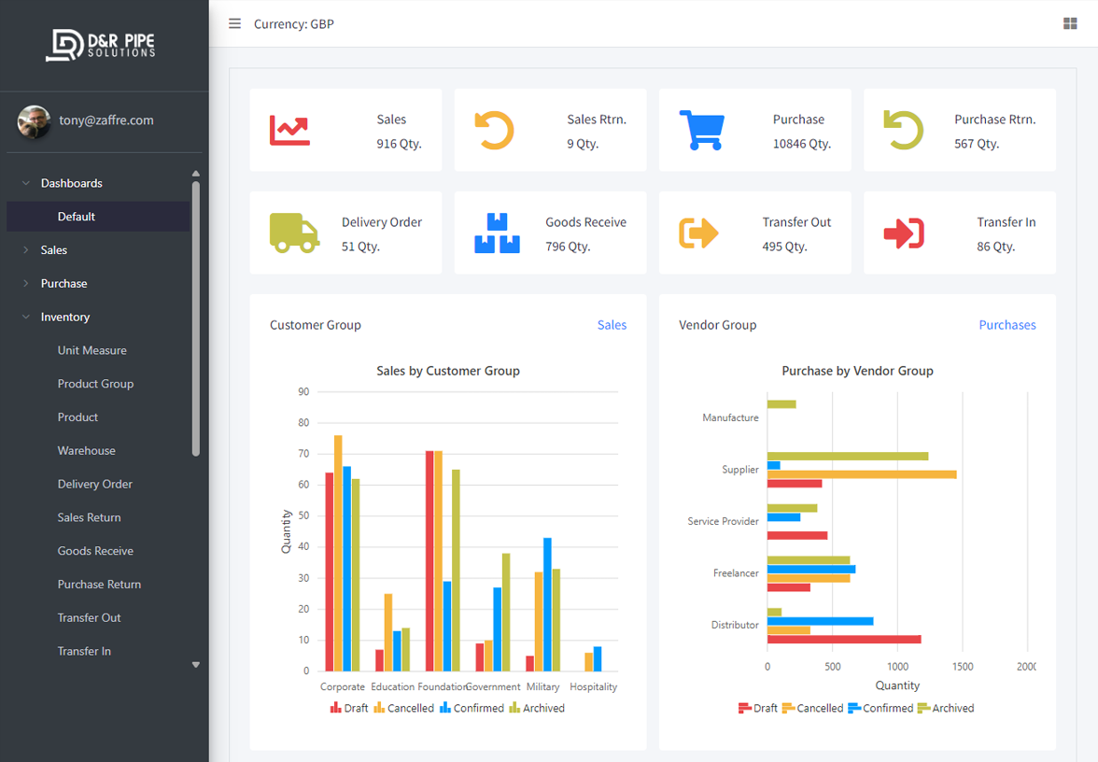Click the red Transfer In arrow icon

pyautogui.click(x=903, y=233)
